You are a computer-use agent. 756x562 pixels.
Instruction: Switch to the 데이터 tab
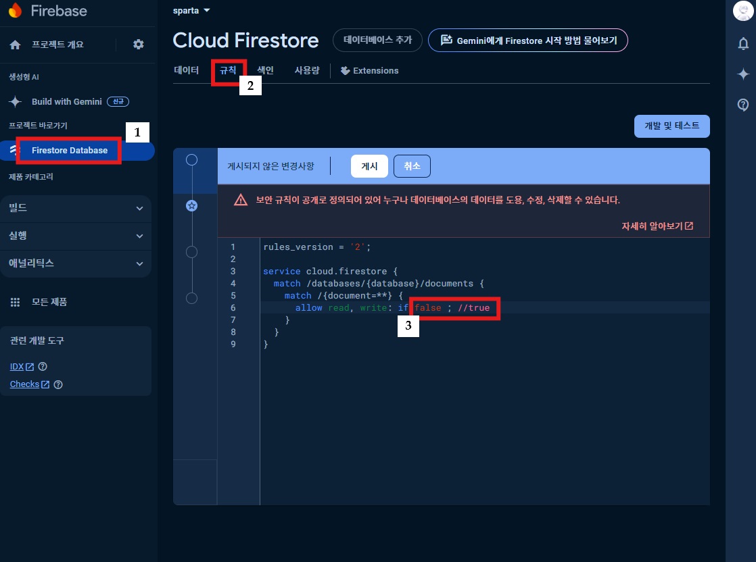186,70
